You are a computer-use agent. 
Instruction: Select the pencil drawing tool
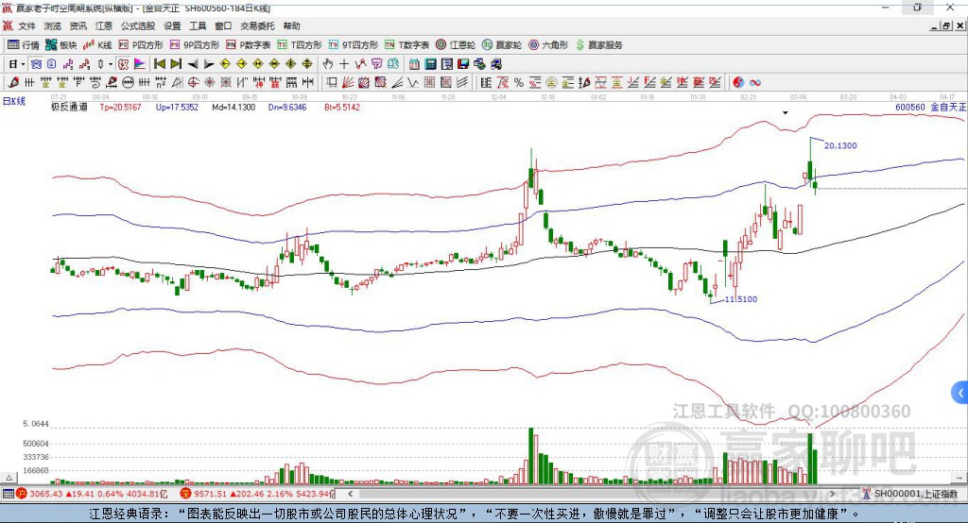13,83
